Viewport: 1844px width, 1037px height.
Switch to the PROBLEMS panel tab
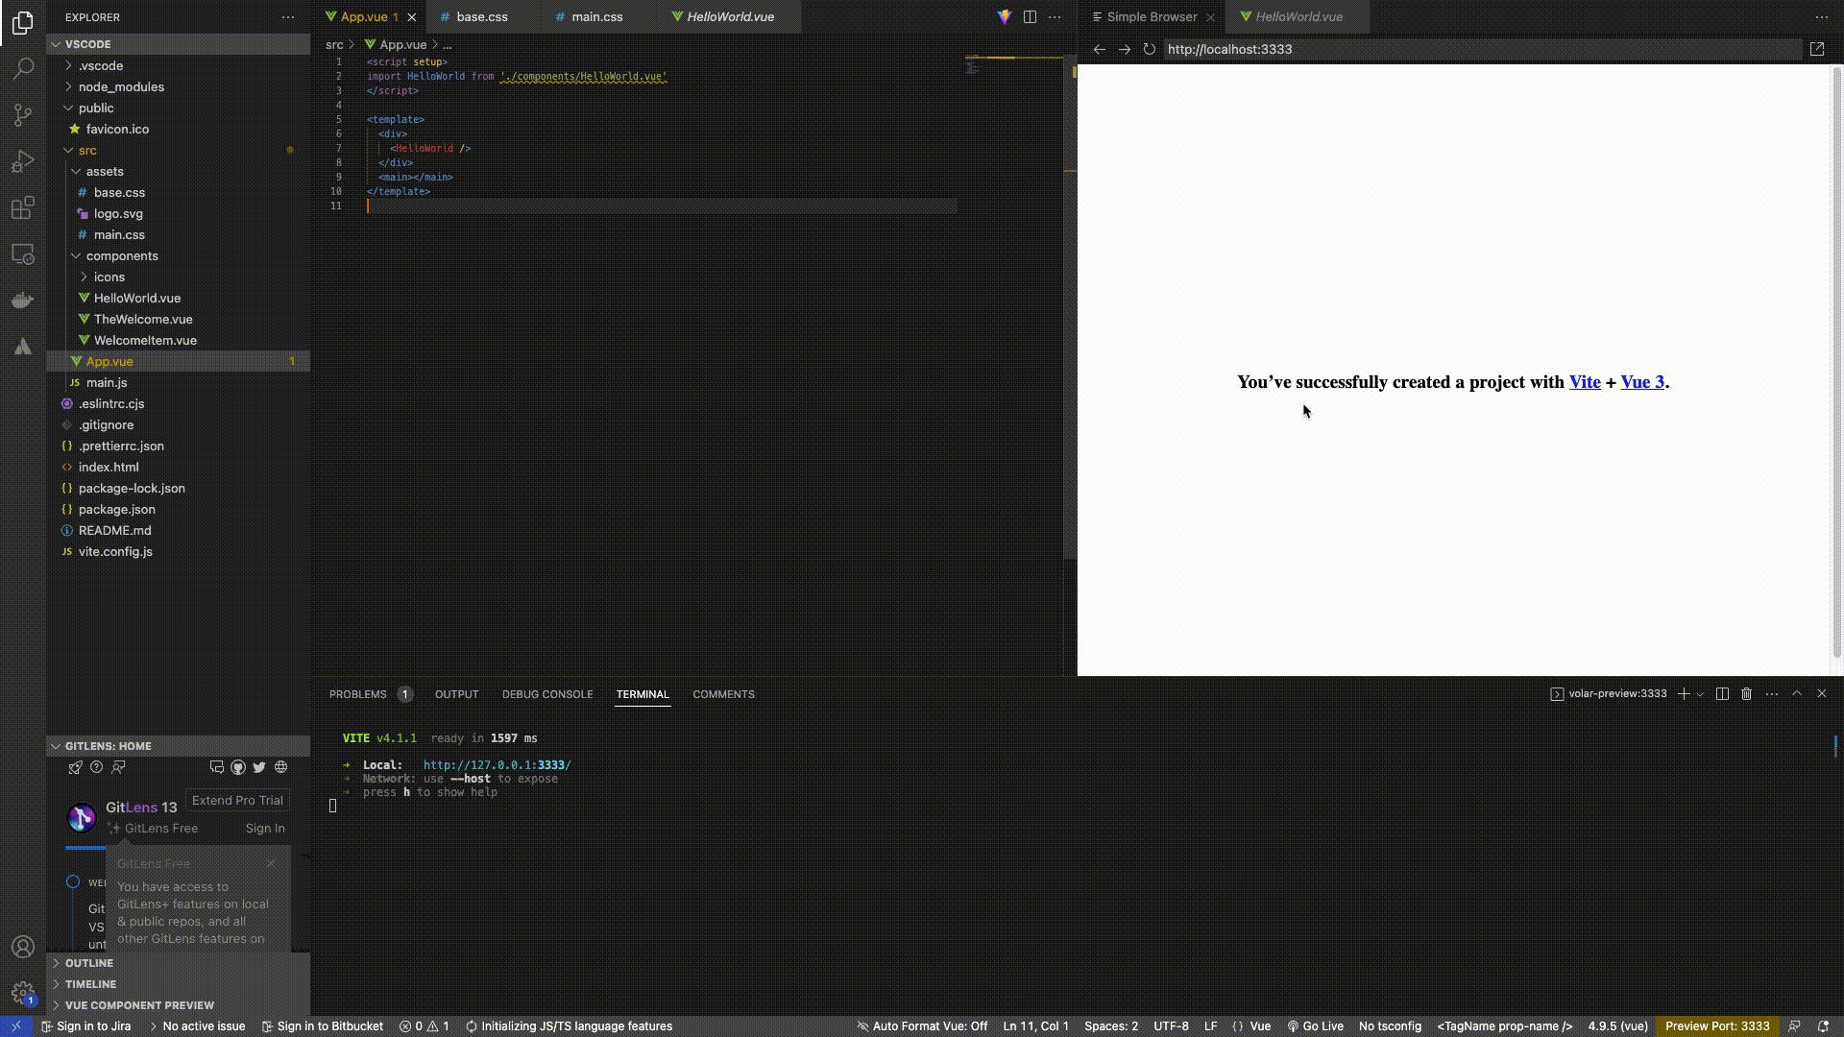pyautogui.click(x=358, y=693)
